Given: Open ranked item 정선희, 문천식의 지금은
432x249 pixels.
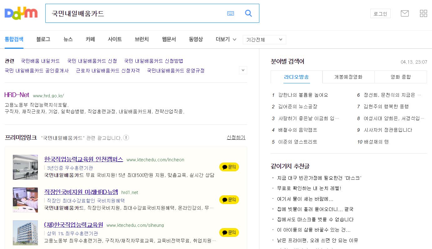Looking at the screenshot, I should (x=393, y=95).
